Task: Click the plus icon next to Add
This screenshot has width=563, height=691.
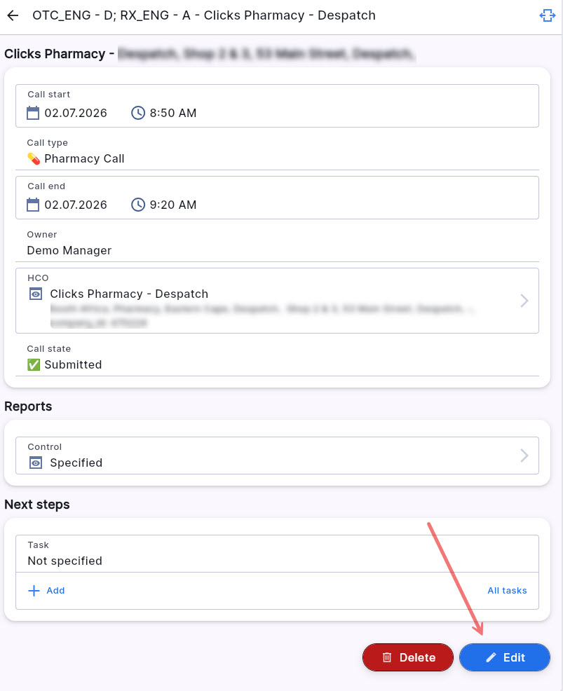Action: point(34,591)
